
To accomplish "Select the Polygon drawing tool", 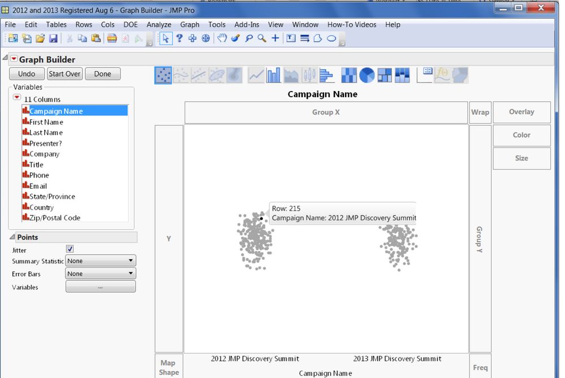I will tap(318, 38).
